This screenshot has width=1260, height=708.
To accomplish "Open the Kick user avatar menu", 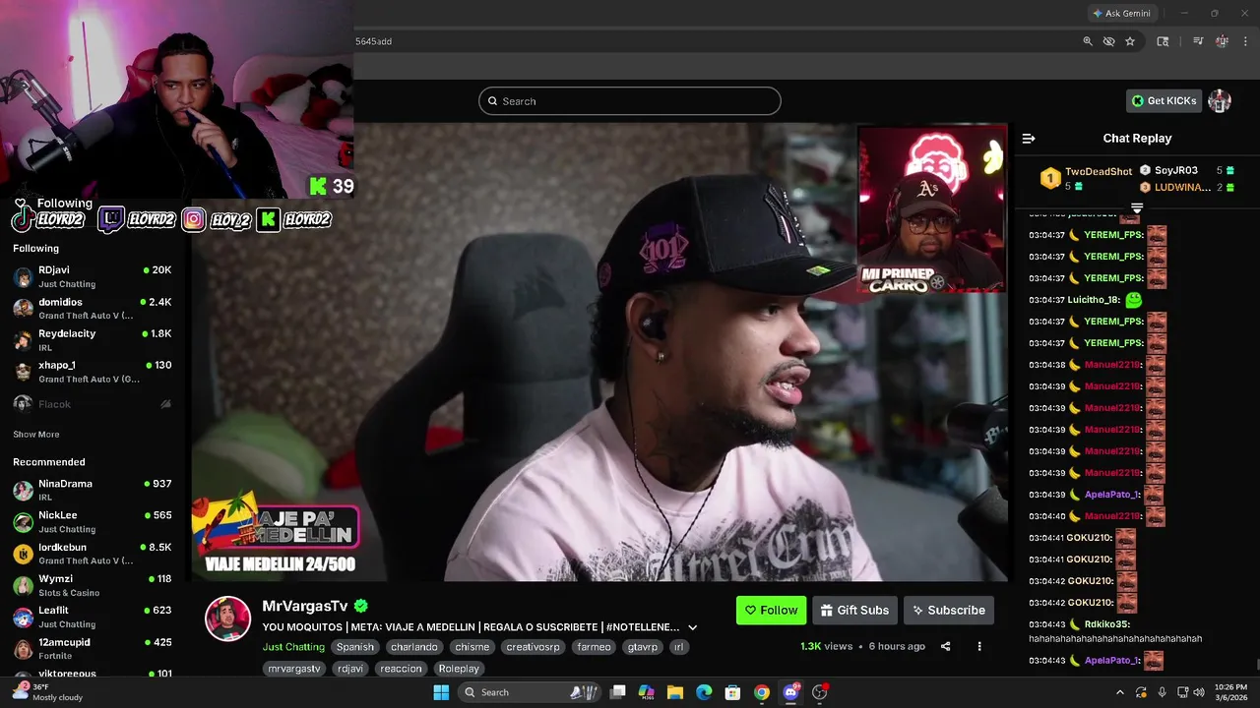I will [x=1220, y=100].
